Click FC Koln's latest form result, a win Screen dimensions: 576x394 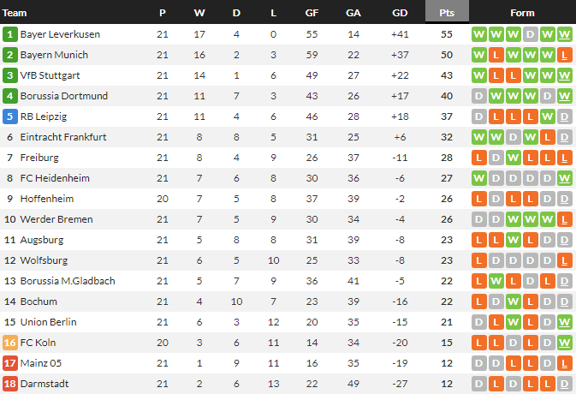564,343
